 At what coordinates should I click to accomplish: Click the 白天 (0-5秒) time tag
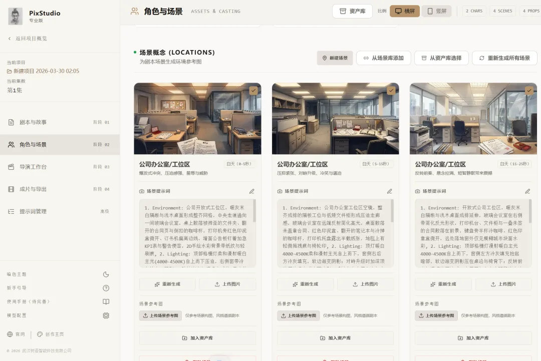click(239, 164)
